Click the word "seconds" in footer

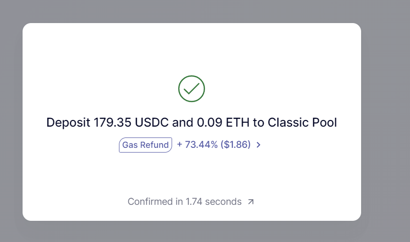tap(223, 202)
